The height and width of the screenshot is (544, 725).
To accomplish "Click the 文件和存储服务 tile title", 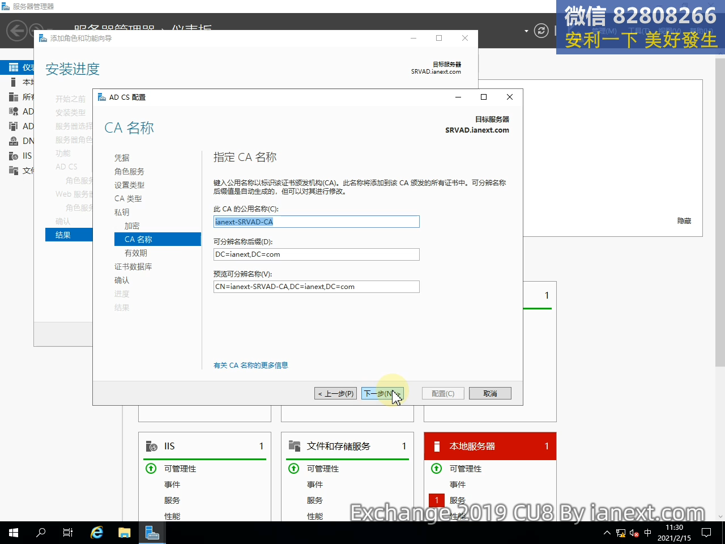I will 339,447.
